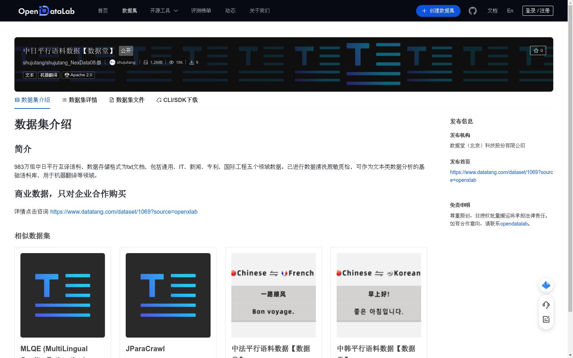Screen dimensions: 573x358
Task: Star the dataset with the star button
Action: [538, 50]
